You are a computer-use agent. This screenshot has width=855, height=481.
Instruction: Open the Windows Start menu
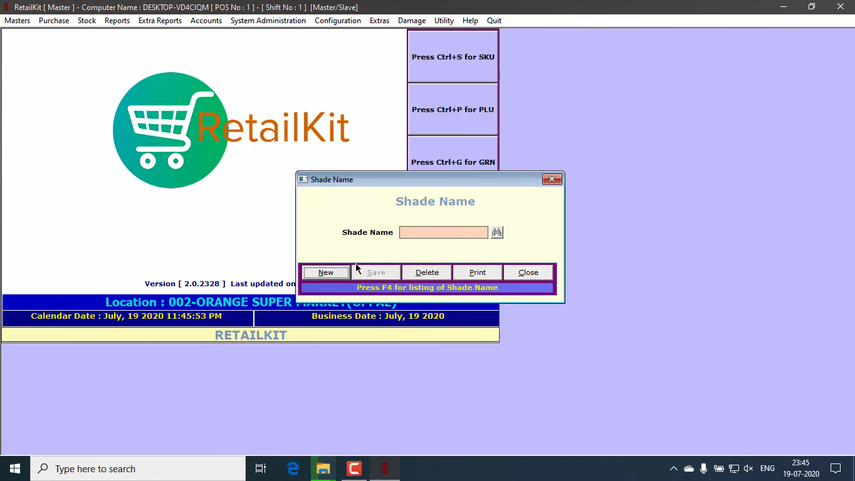(x=15, y=468)
